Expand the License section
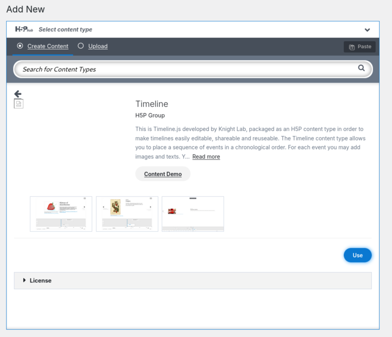Viewport: 392px width, 337px height. click(37, 280)
